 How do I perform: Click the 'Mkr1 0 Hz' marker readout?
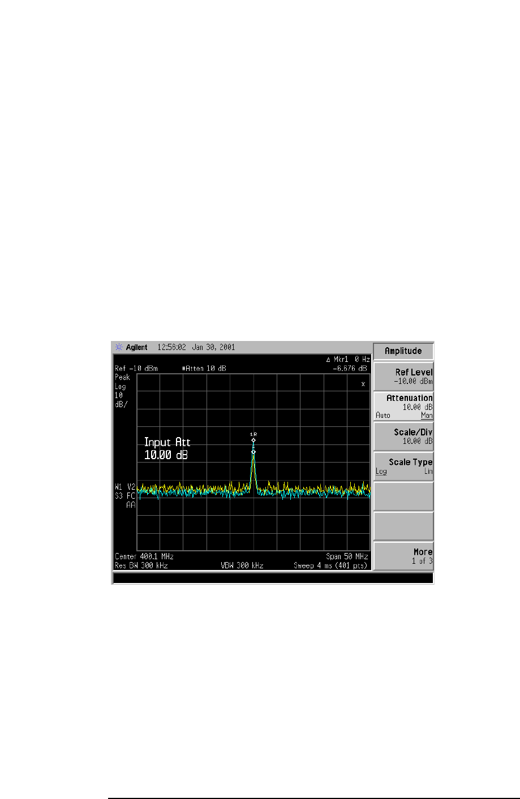coord(348,359)
